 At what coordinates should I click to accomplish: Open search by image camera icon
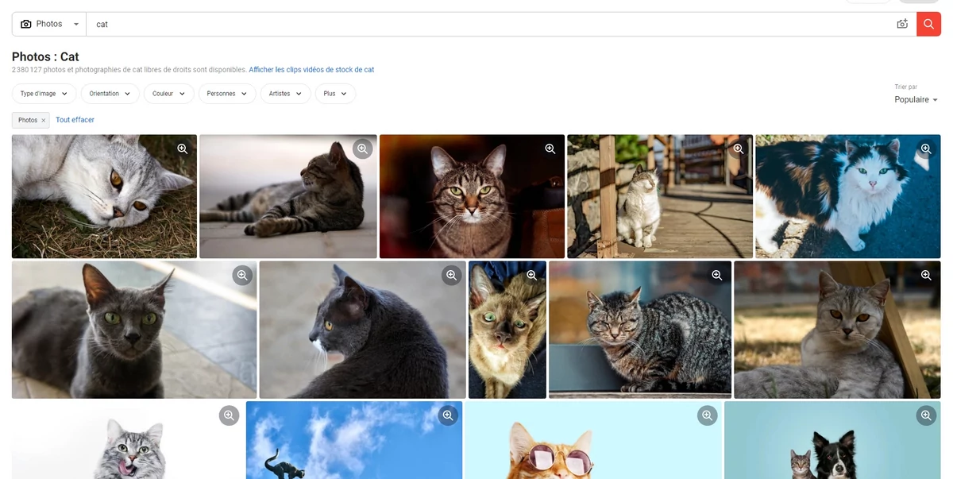(902, 24)
